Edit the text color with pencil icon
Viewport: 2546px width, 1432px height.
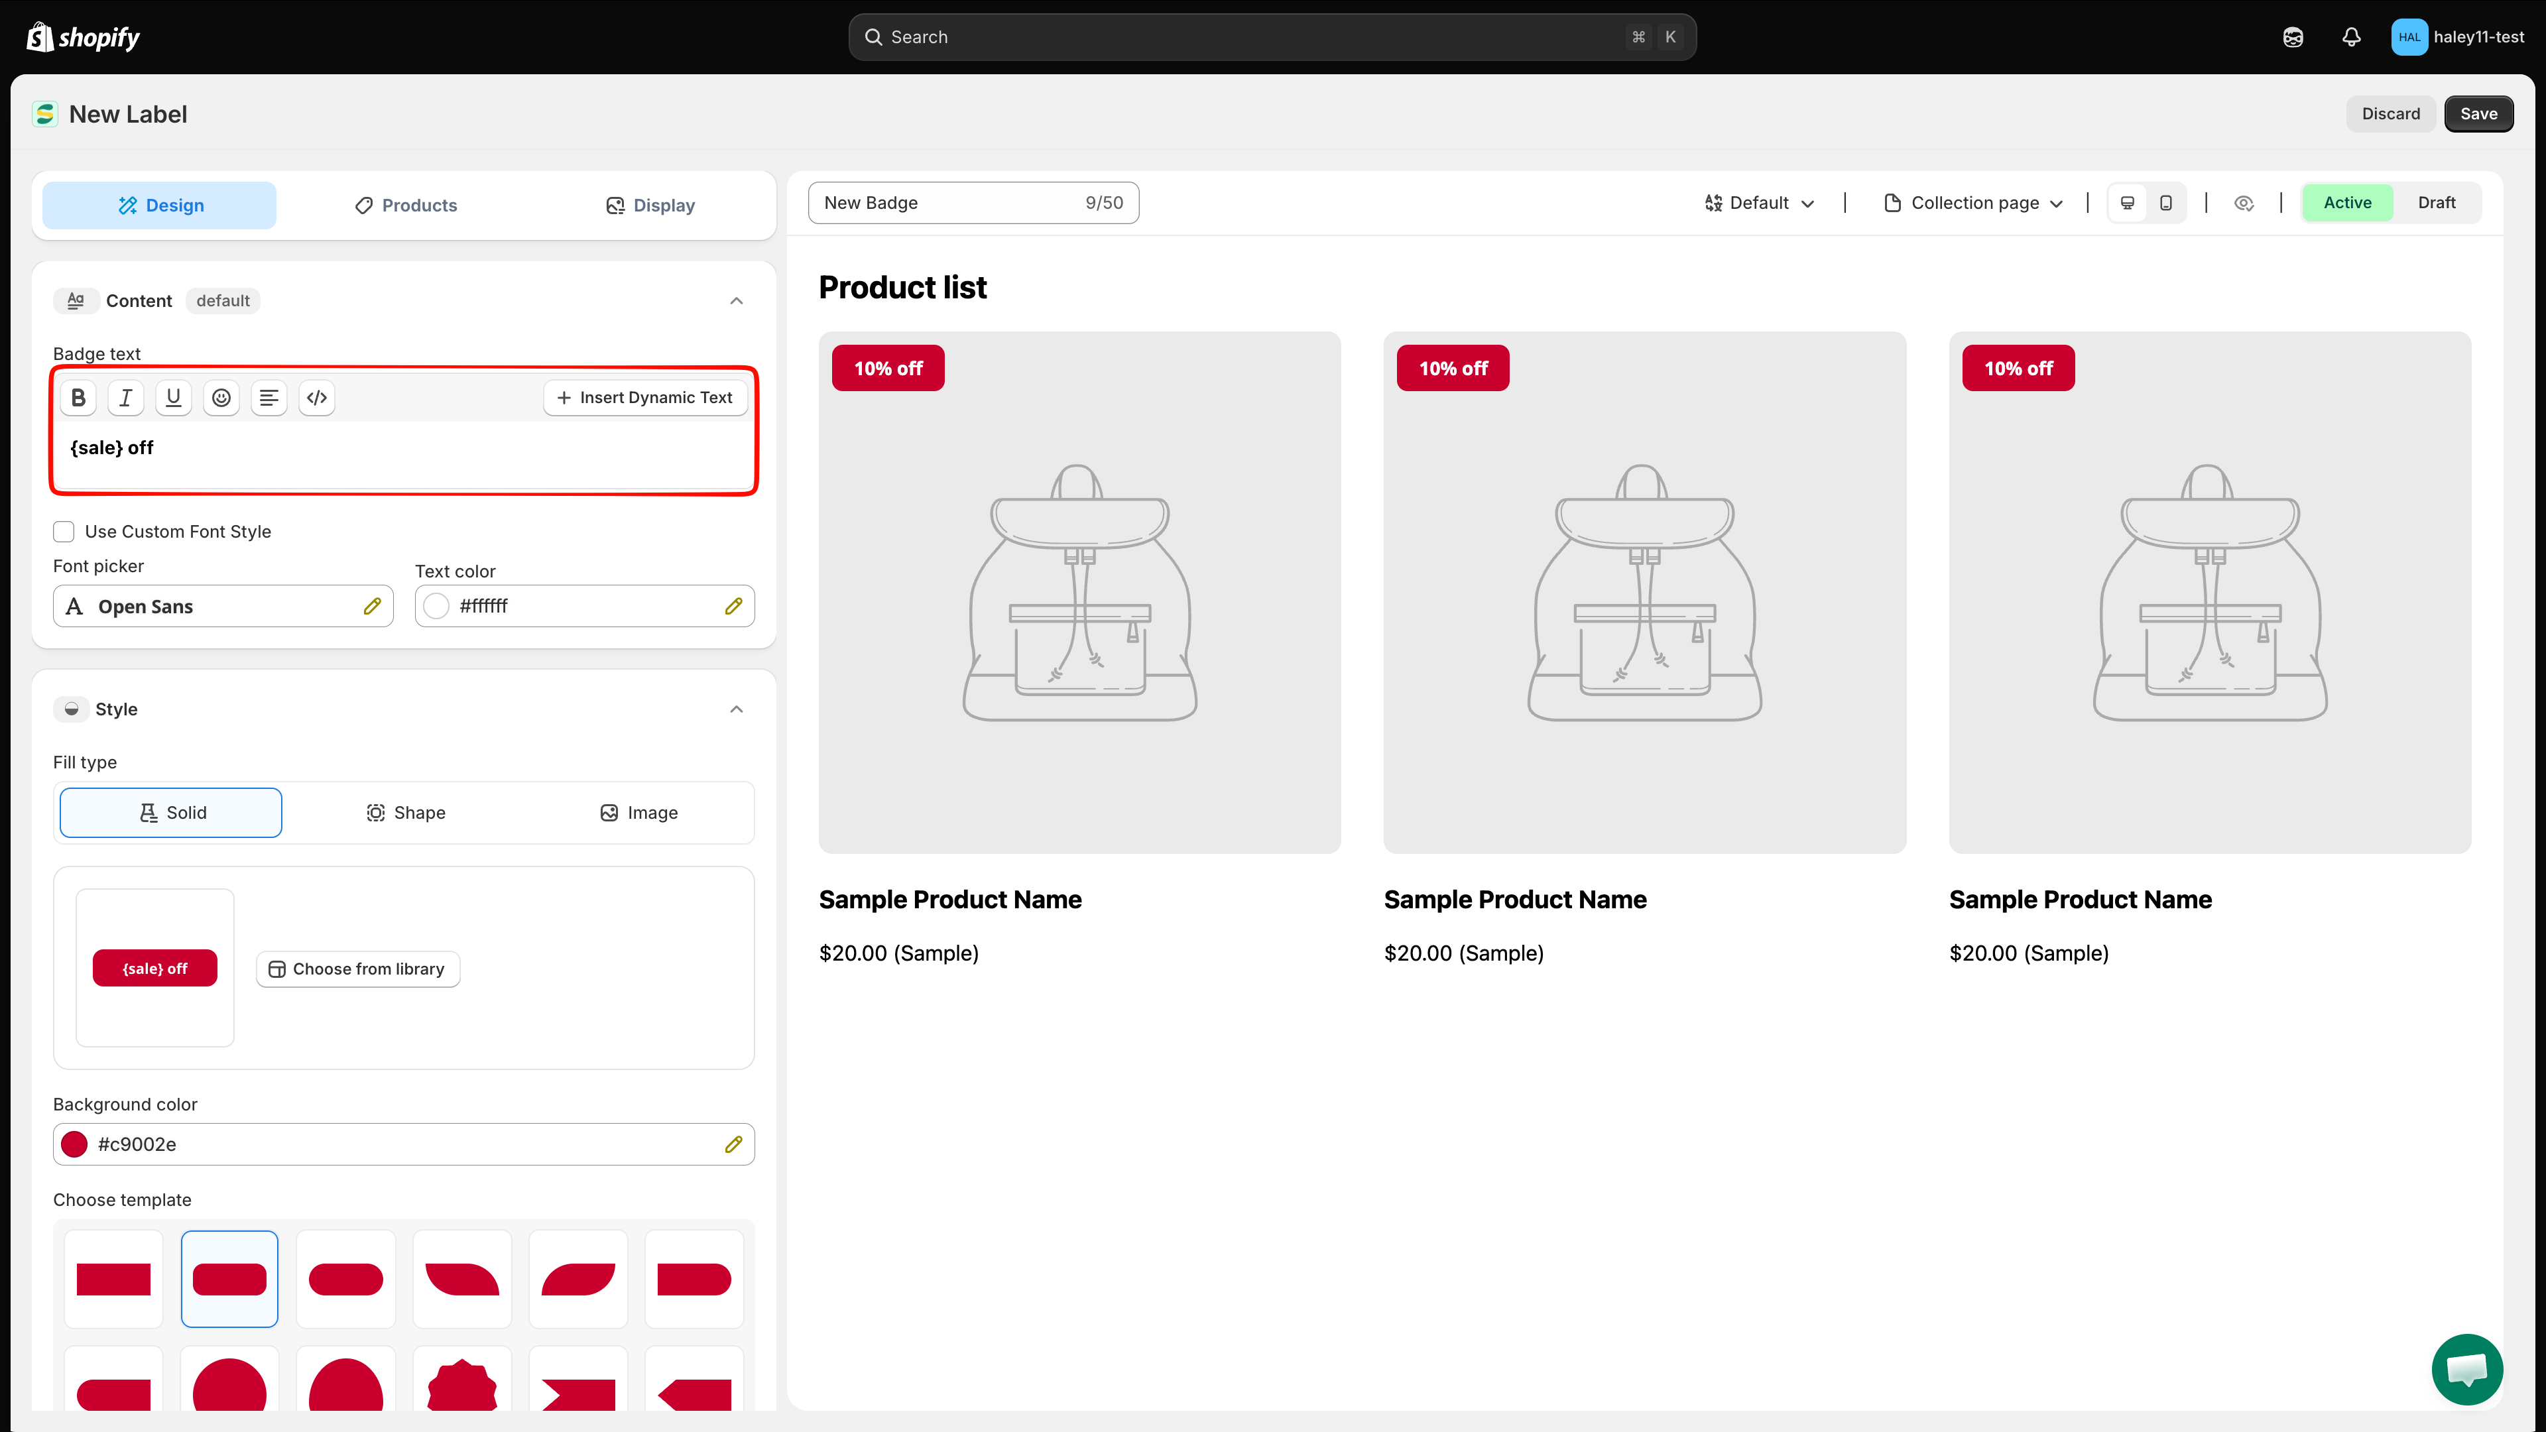coord(733,606)
